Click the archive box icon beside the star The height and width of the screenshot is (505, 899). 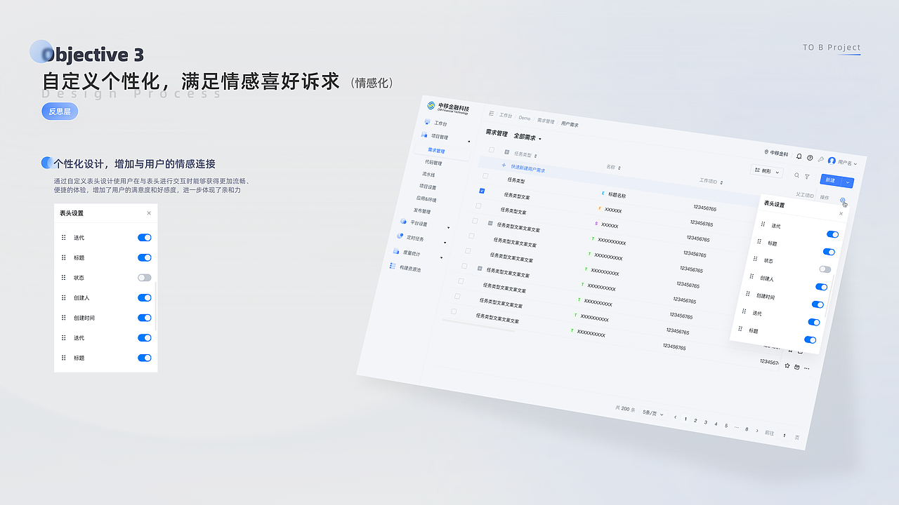point(797,367)
